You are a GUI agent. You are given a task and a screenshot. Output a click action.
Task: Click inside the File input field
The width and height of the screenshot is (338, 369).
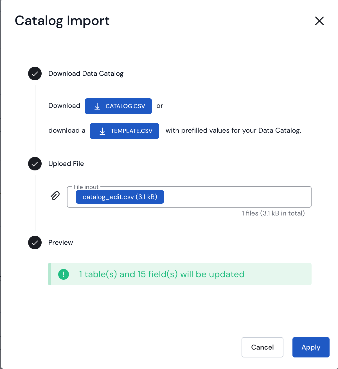coord(236,197)
